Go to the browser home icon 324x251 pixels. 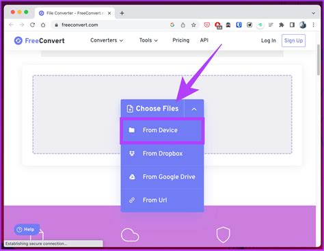43,25
